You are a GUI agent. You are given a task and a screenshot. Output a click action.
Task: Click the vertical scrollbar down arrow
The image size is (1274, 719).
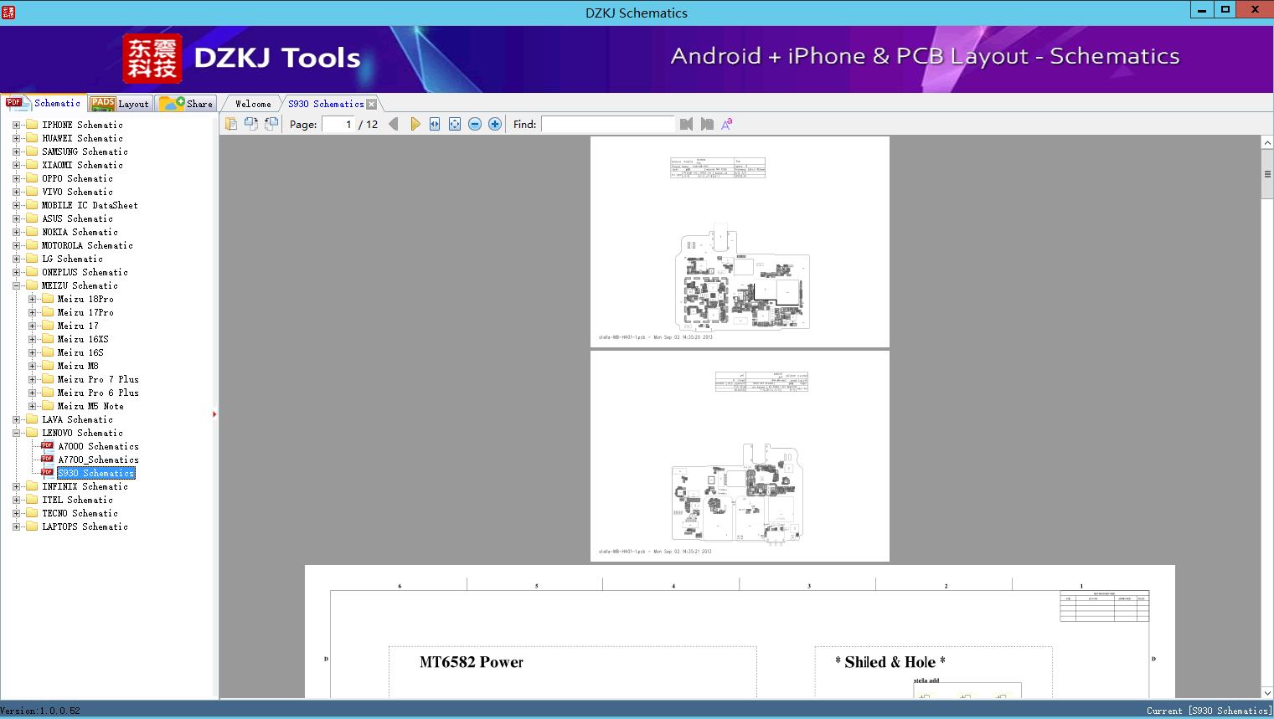1267,693
